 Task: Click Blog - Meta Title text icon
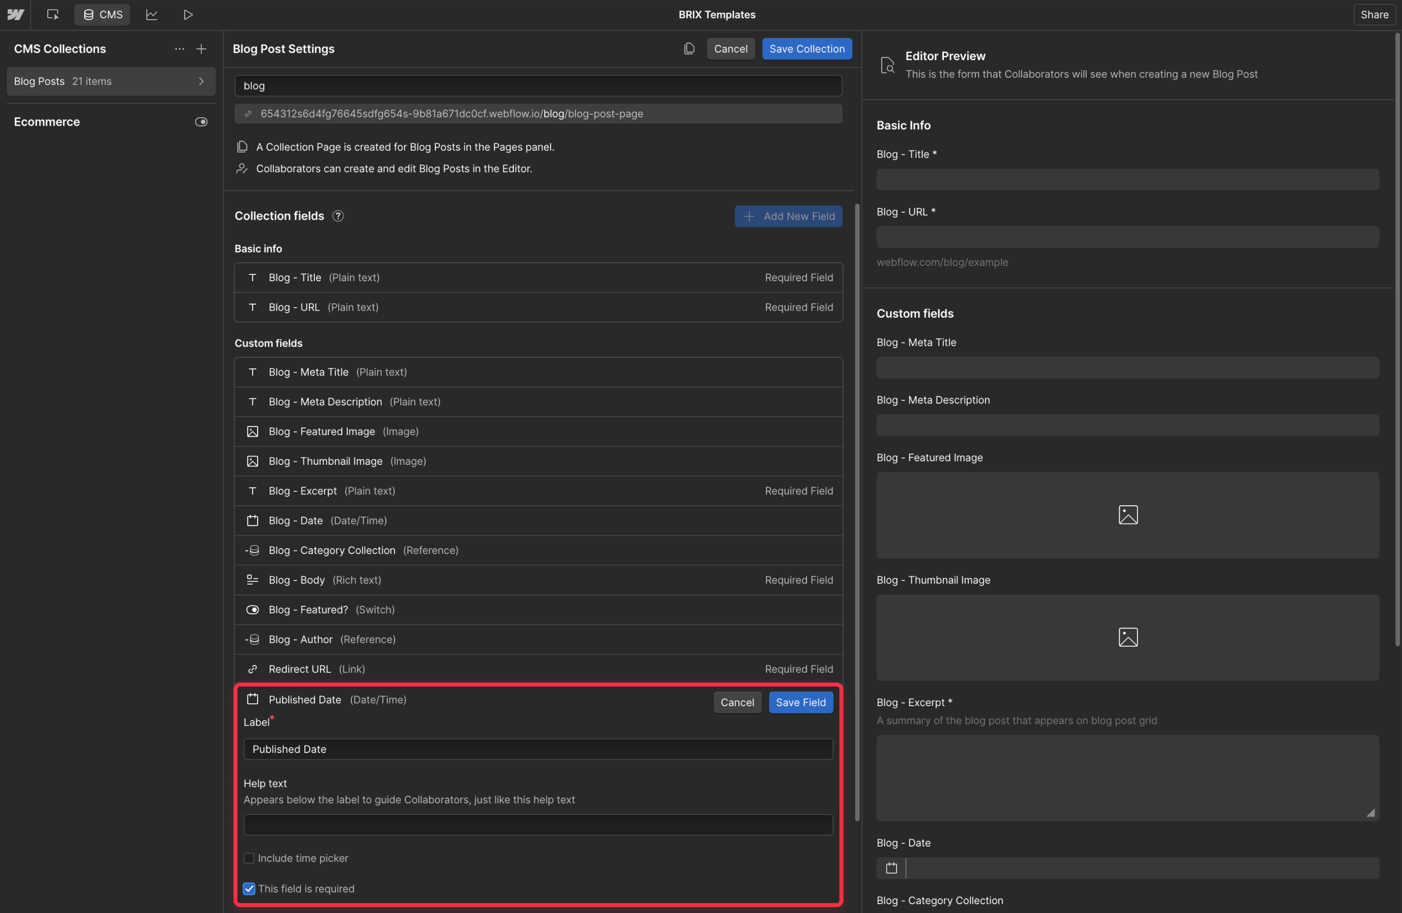coord(253,372)
